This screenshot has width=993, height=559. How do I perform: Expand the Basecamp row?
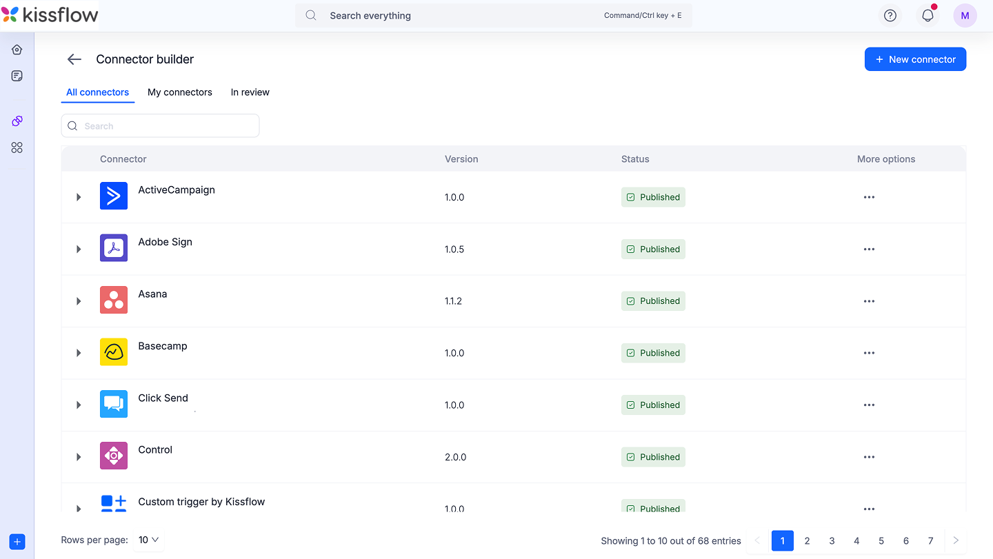[x=79, y=353]
